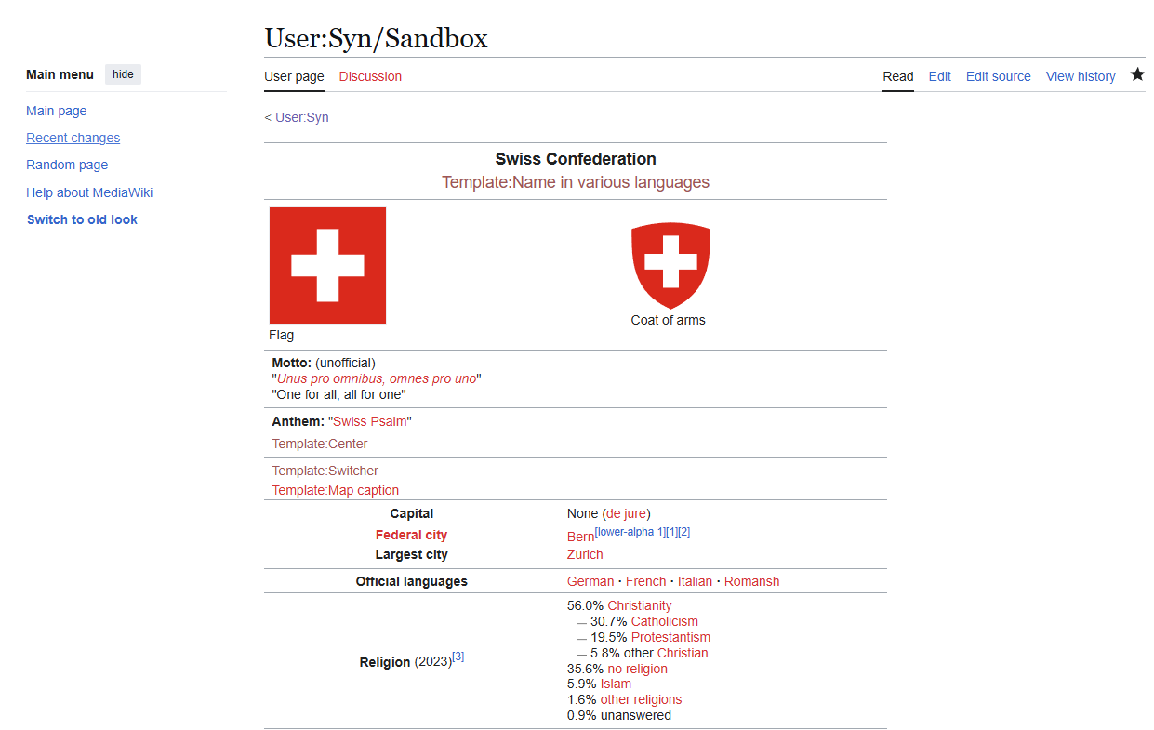Image resolution: width=1154 pixels, height=730 pixels.
Task: Switch to the Edit tab
Action: point(939,76)
